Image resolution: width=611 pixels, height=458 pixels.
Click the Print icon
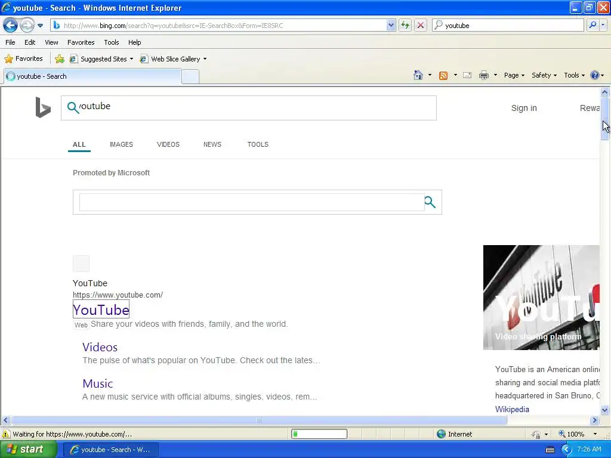point(483,75)
